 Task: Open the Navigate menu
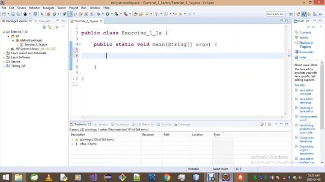(x=49, y=8)
